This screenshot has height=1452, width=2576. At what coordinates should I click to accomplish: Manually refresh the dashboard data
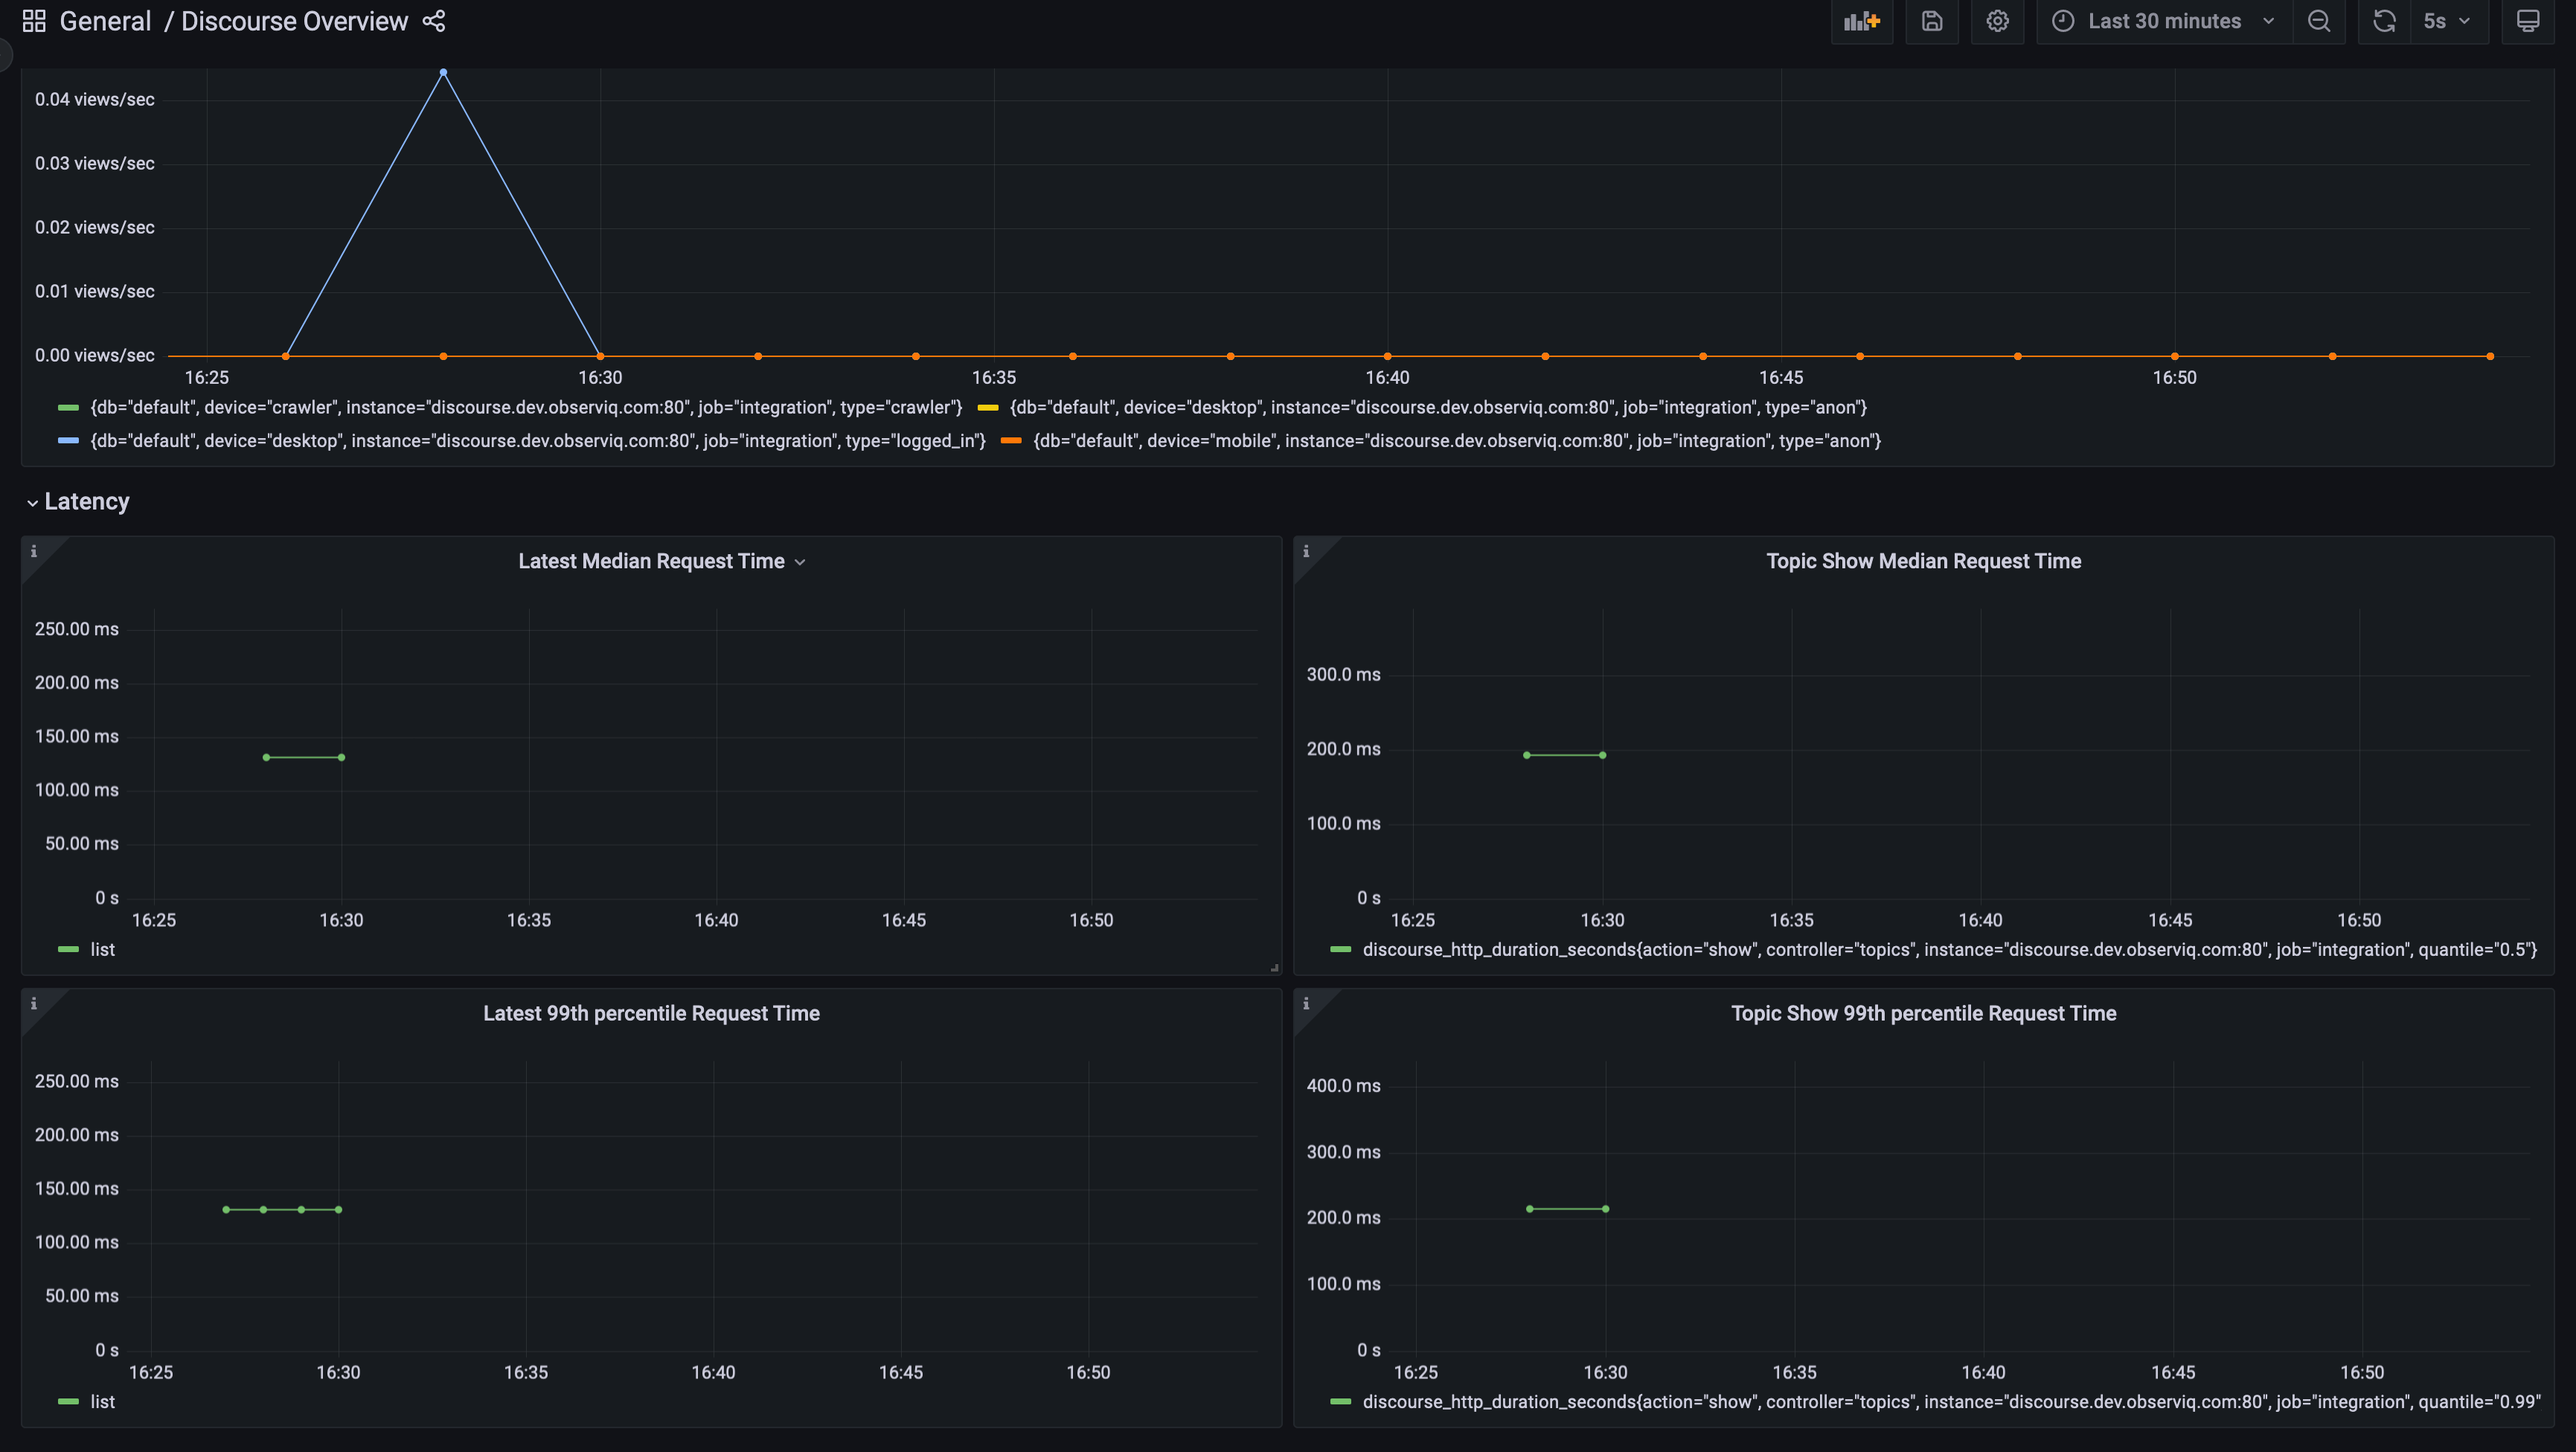point(2383,21)
